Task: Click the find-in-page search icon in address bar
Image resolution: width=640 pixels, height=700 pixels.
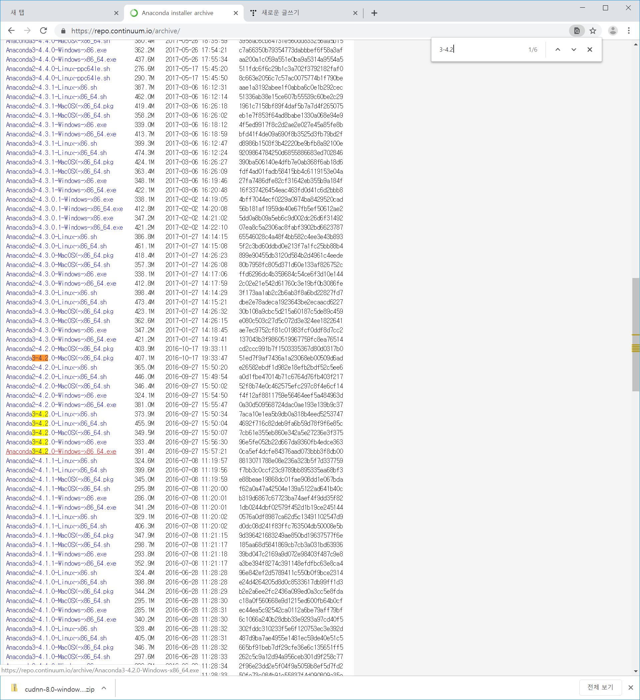Action: [x=576, y=31]
